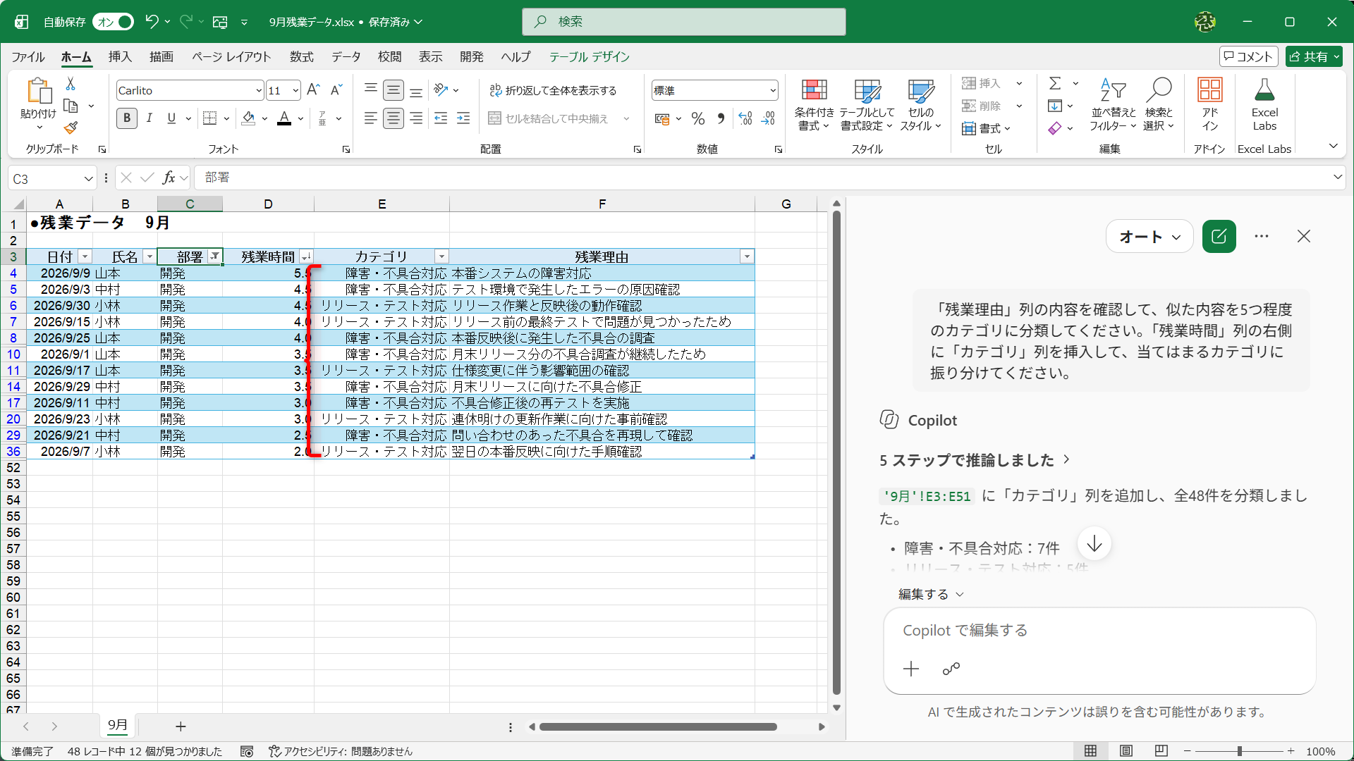Open filter dropdown for 日付 column
The height and width of the screenshot is (761, 1354).
(x=85, y=256)
